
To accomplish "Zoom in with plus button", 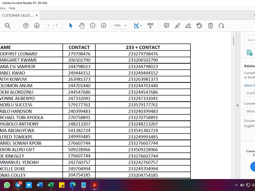I will pyautogui.click(x=104, y=26).
